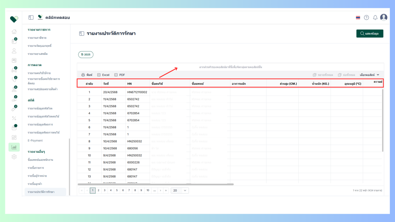Open the percent promotions icon

[14, 118]
